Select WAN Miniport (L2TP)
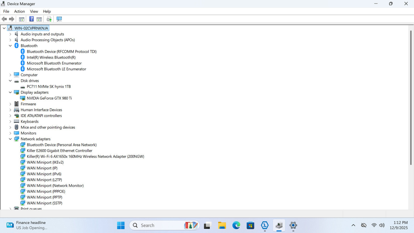This screenshot has height=233, width=414. (x=44, y=180)
